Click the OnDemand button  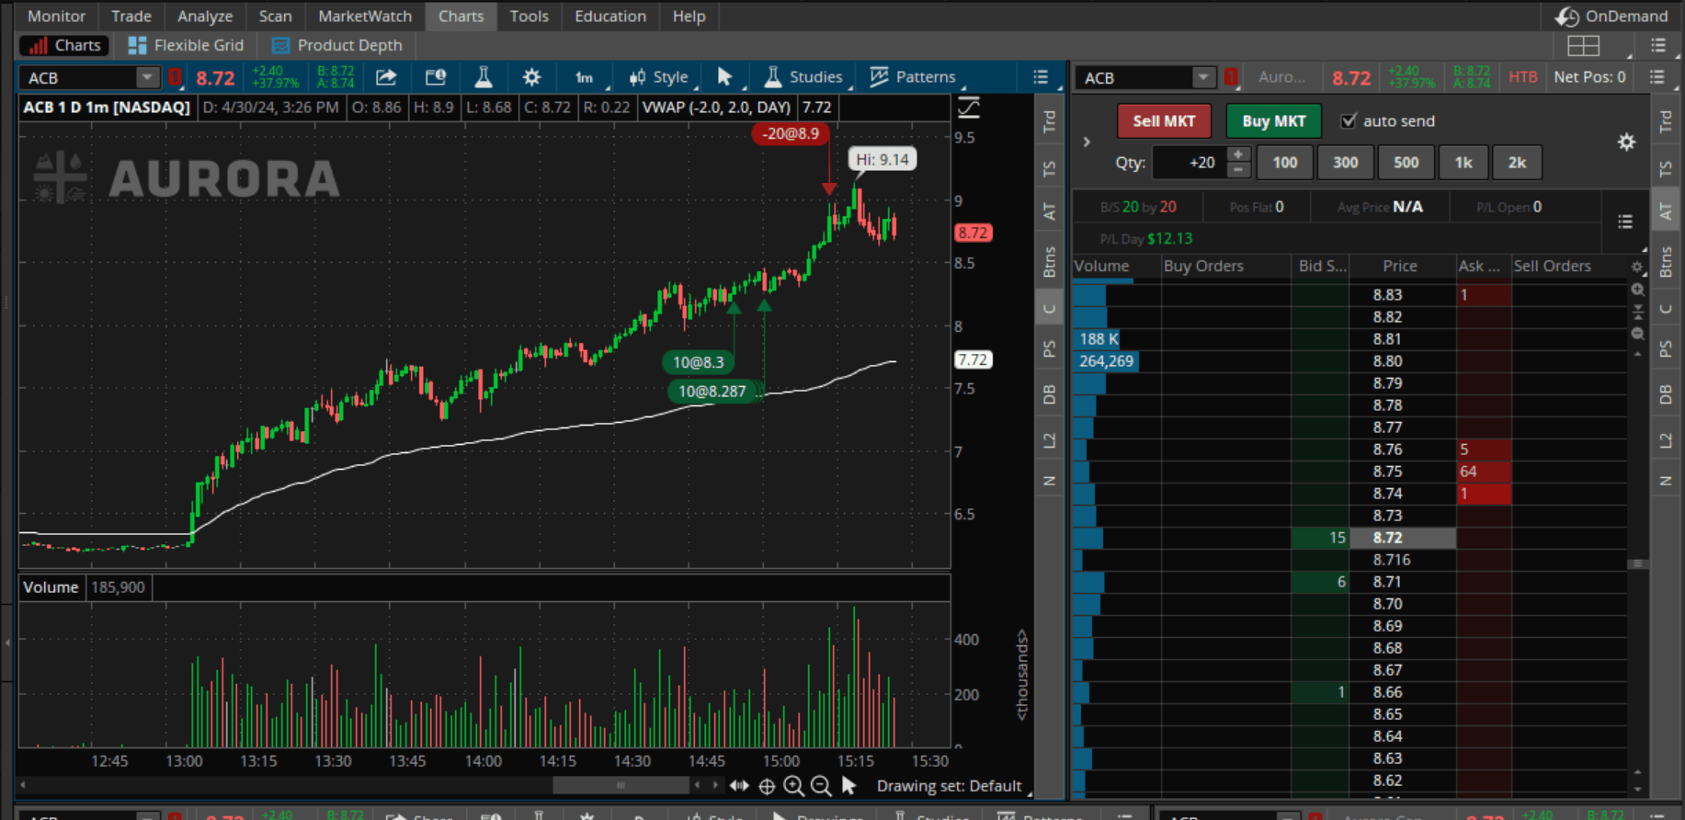(1611, 16)
